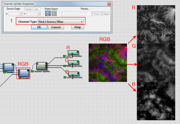The height and width of the screenshot is (124, 180).
Task: Click the Set device origin button
Action: [x=37, y=9]
